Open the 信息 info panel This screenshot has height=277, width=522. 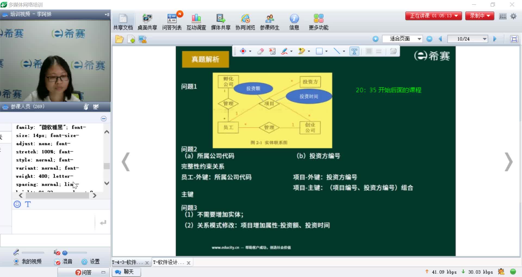(294, 22)
